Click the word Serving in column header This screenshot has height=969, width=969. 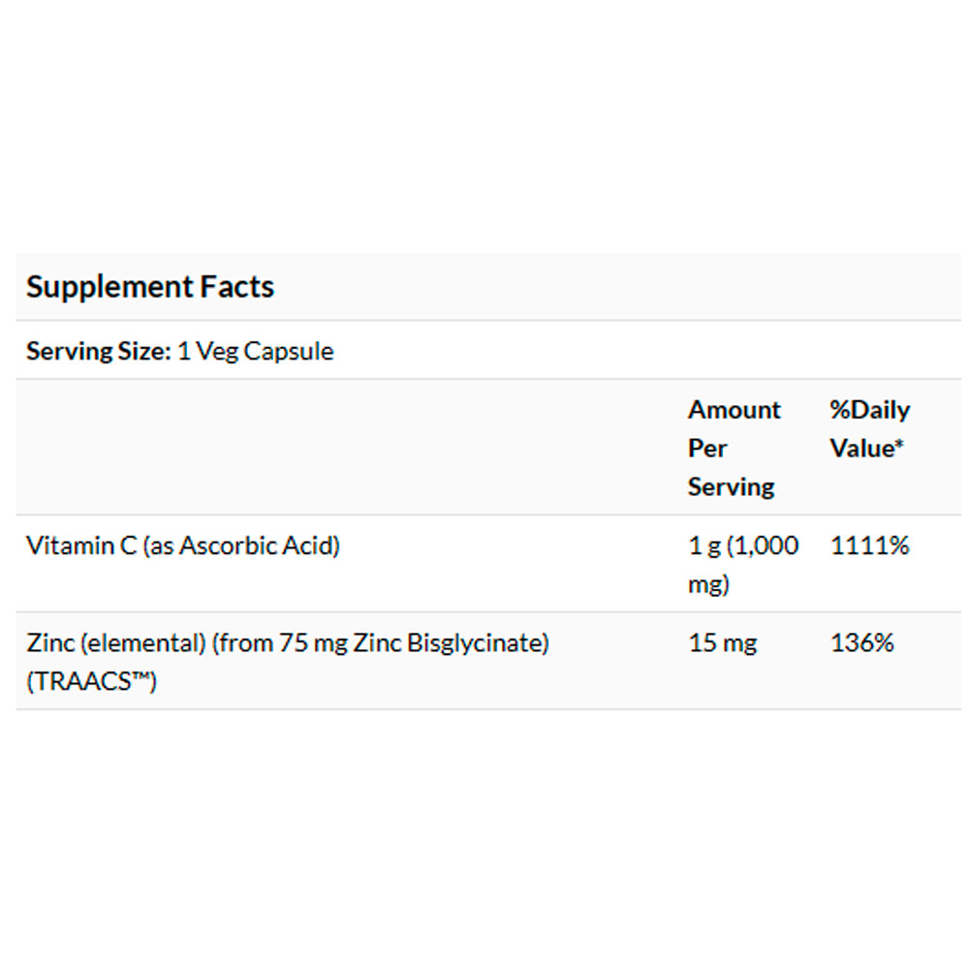[731, 486]
